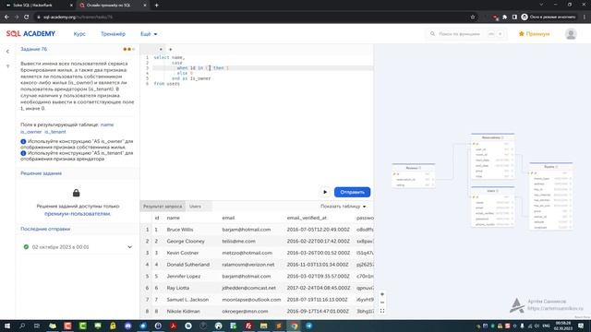Close the Solve SQL HackerRank browser tab
Screen dimensions: 591x332
(71, 6)
